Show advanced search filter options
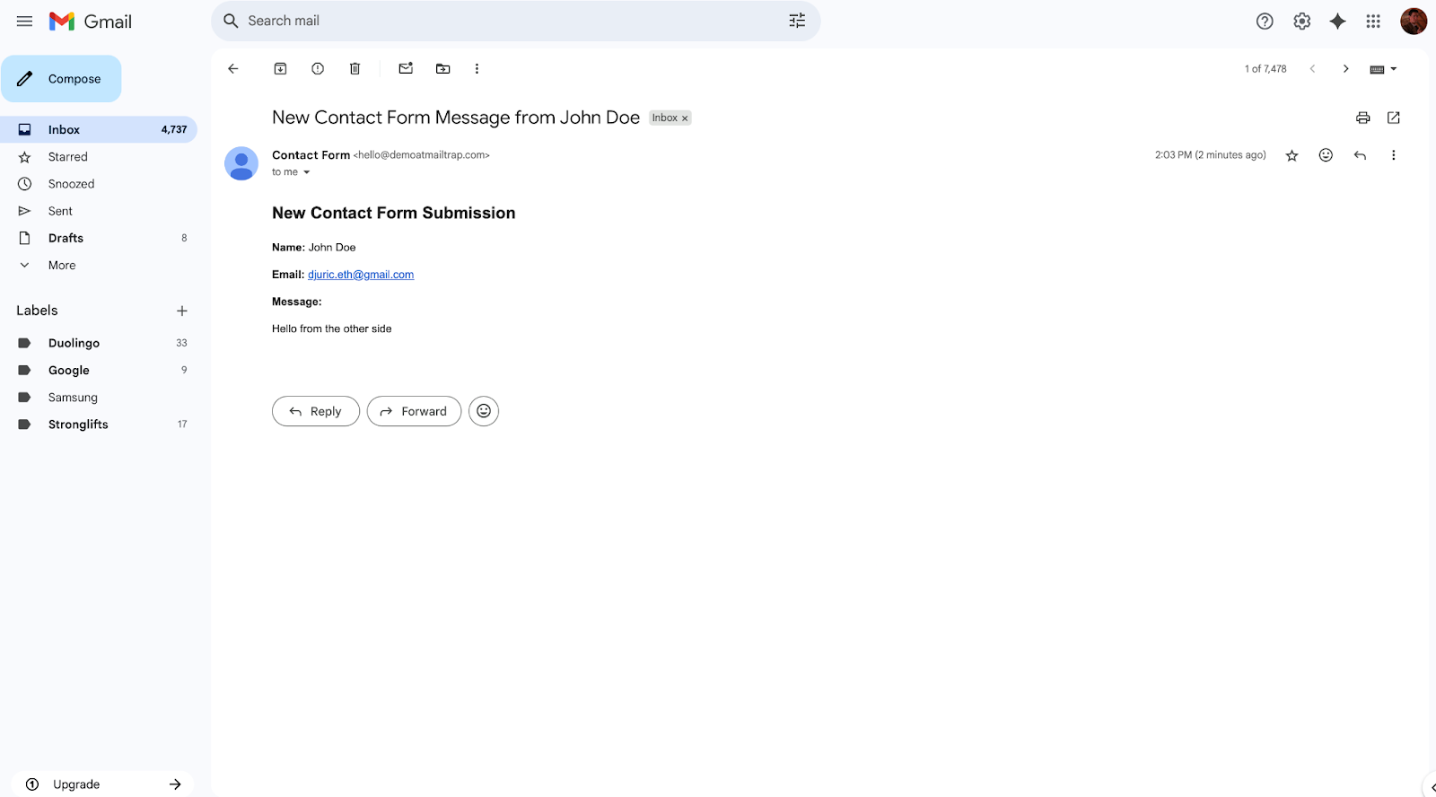The width and height of the screenshot is (1436, 797). [797, 21]
